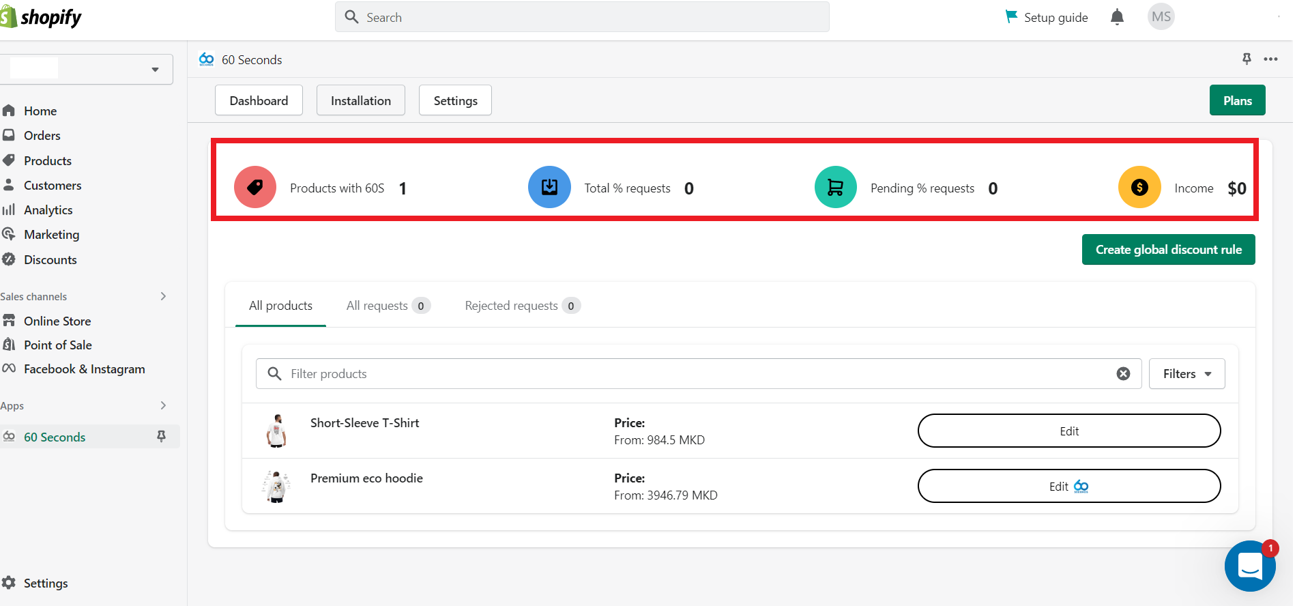Select 60 Seconds app in sidebar

click(x=55, y=437)
